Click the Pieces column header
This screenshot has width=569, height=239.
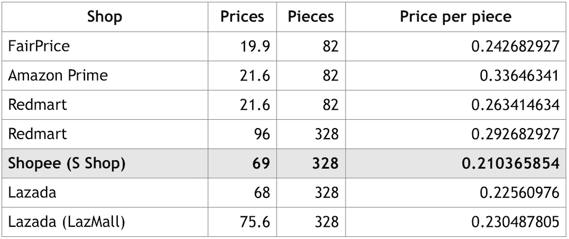(x=311, y=17)
